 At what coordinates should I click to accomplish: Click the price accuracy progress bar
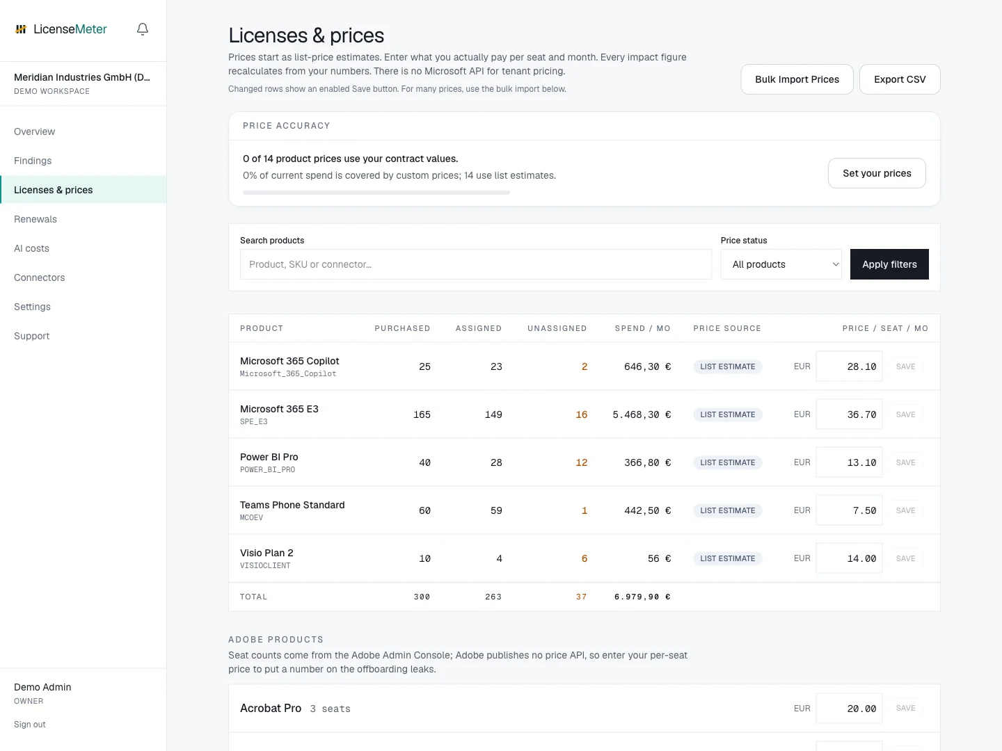pyautogui.click(x=376, y=193)
